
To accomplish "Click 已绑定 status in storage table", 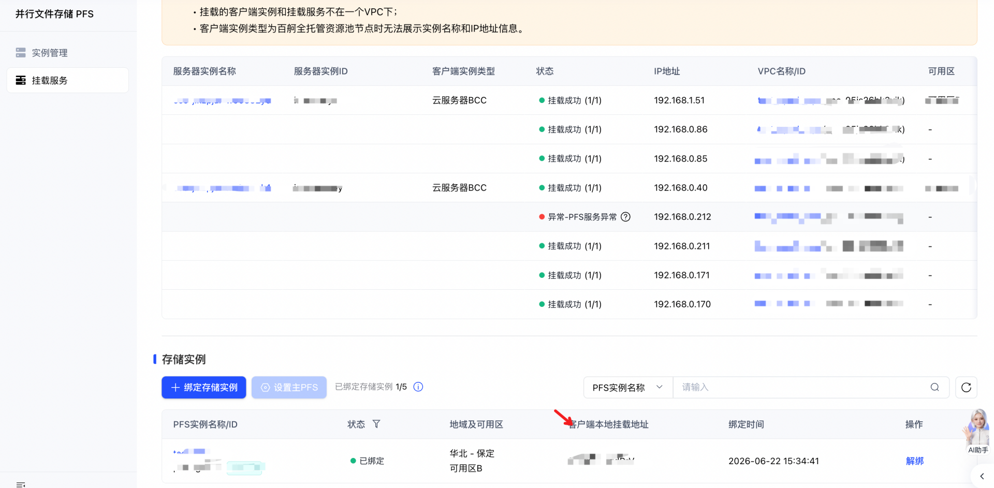I will coord(372,461).
